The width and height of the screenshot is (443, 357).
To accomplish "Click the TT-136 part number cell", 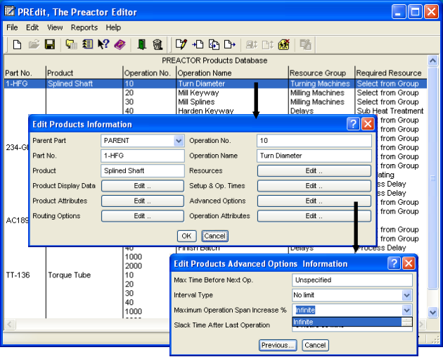I will [x=18, y=275].
